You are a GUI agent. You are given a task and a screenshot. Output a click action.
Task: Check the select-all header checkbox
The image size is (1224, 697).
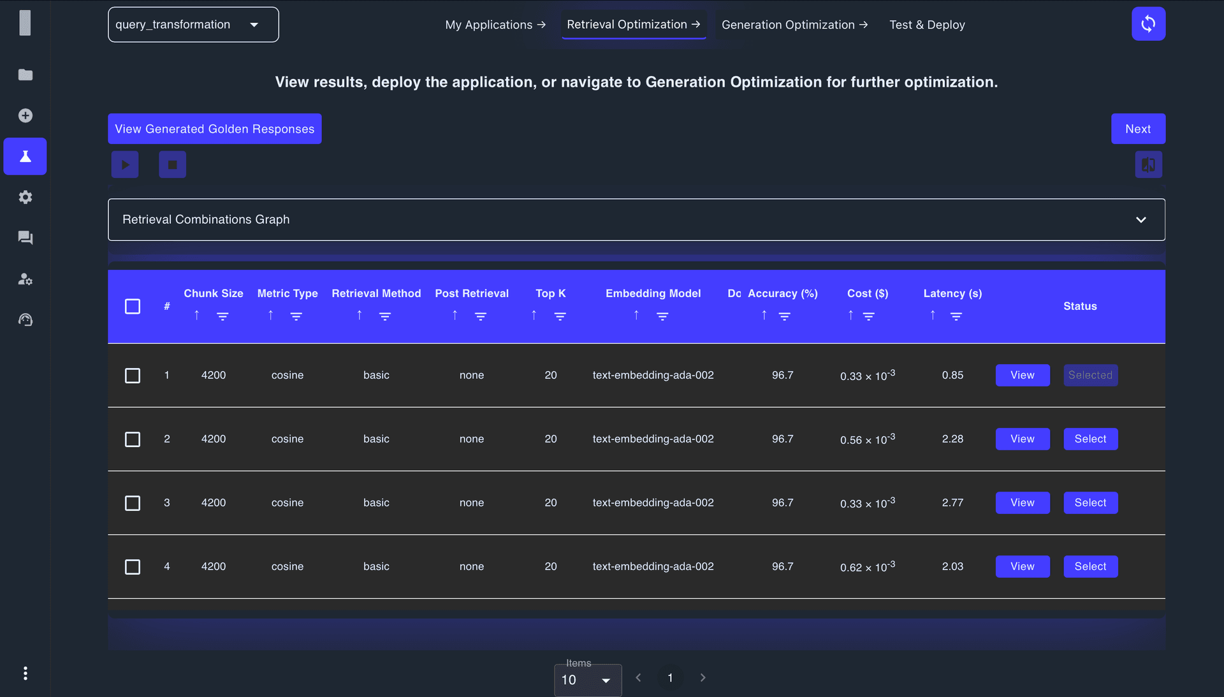pyautogui.click(x=133, y=307)
